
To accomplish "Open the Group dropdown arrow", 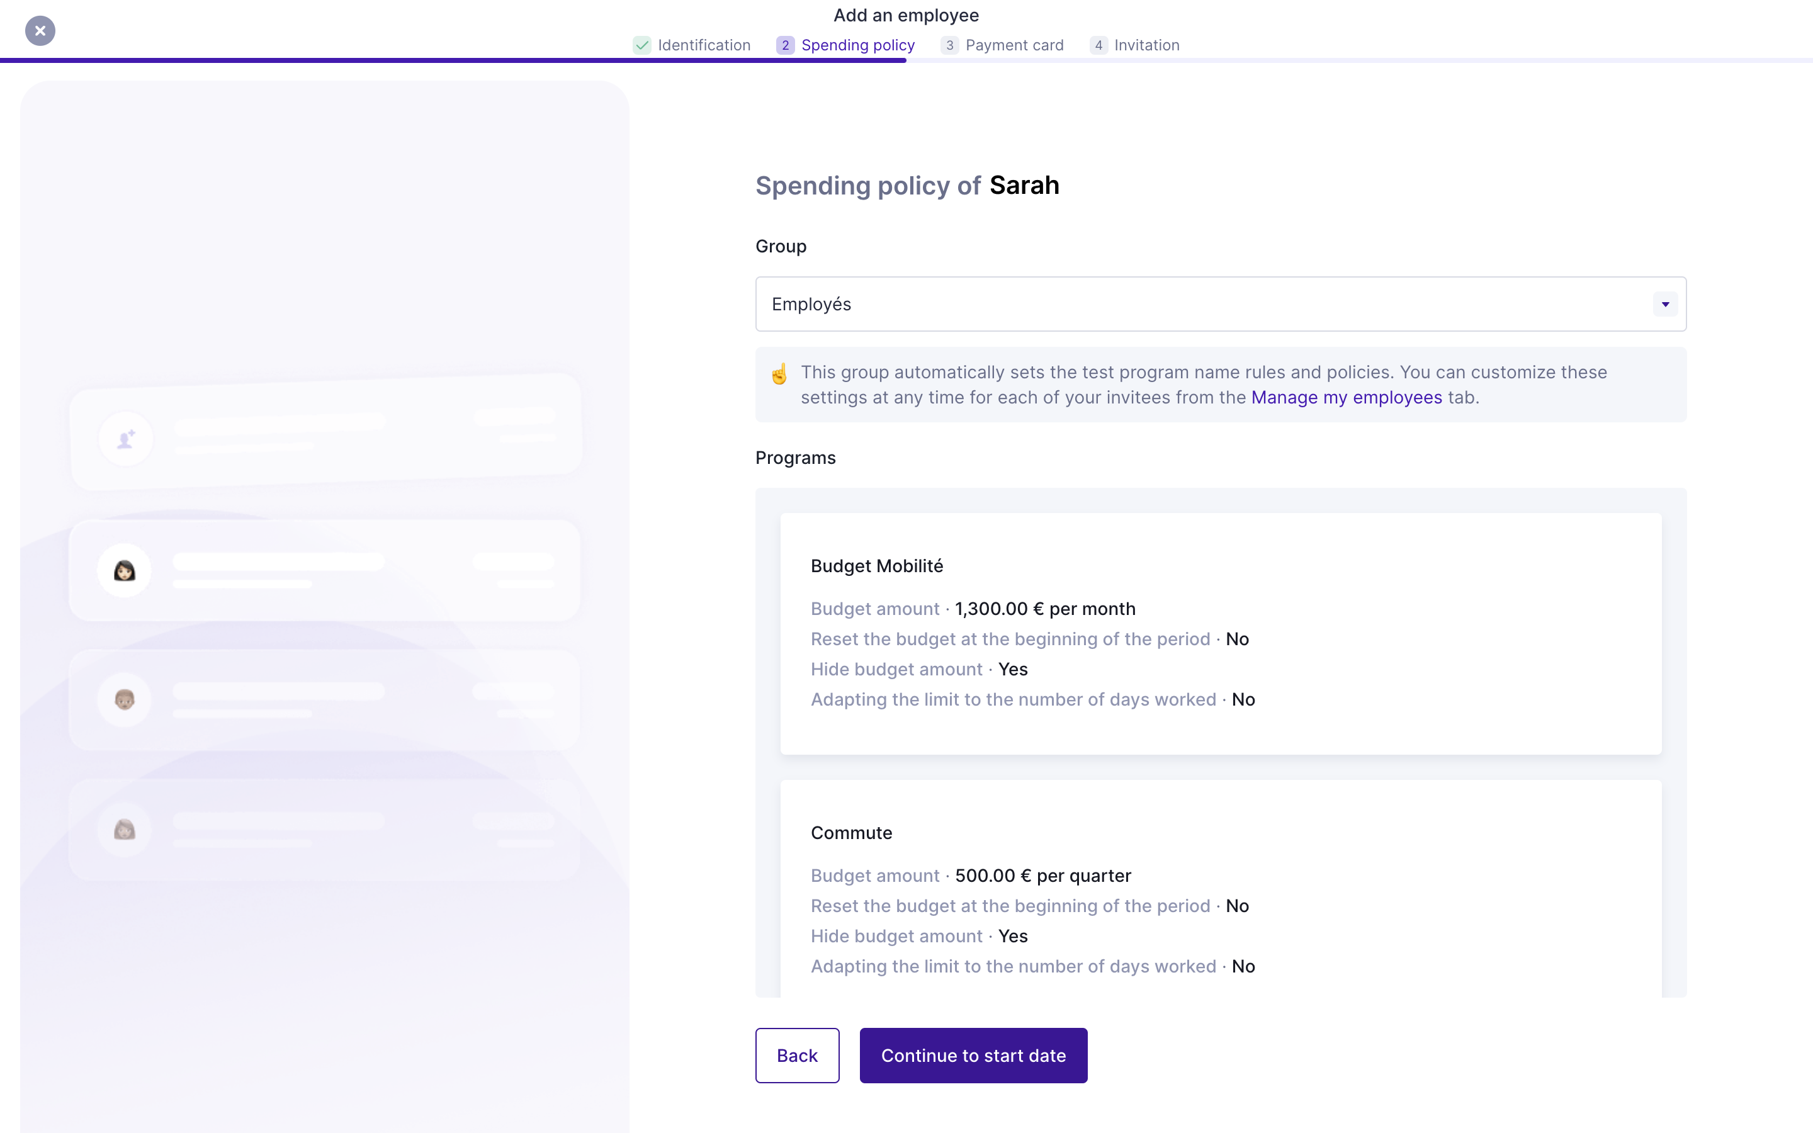I will coord(1664,304).
